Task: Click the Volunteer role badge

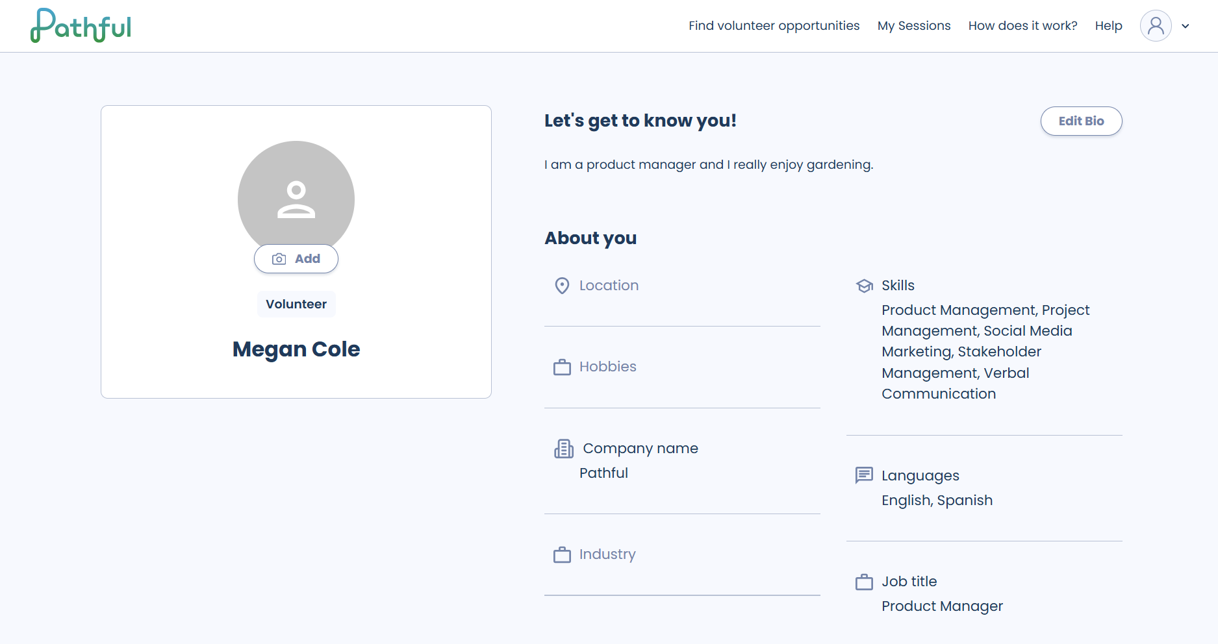Action: coord(296,304)
